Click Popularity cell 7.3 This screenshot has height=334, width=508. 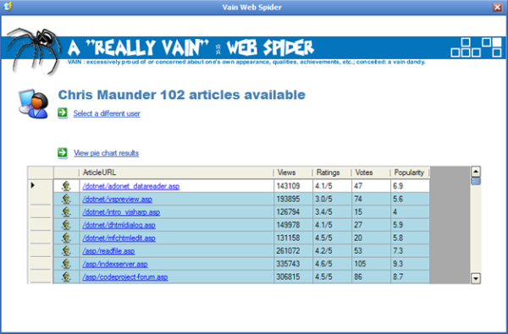click(410, 251)
